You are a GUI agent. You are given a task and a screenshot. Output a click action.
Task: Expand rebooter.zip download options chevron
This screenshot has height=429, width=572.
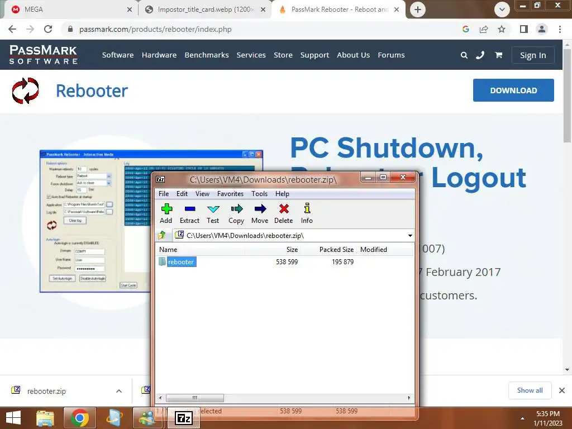coord(119,391)
